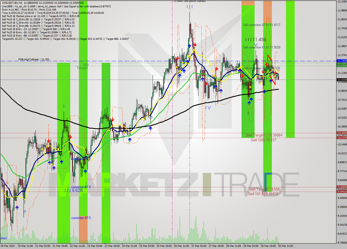The width and height of the screenshot is (347, 249).
Task: Click the 'FSB-HighToBreak | 11.293' label
Action: (x=34, y=59)
